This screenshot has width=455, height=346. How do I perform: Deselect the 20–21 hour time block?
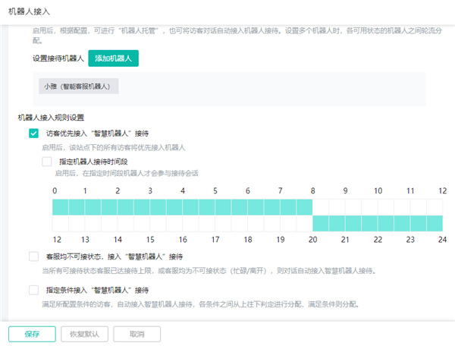[329, 223]
